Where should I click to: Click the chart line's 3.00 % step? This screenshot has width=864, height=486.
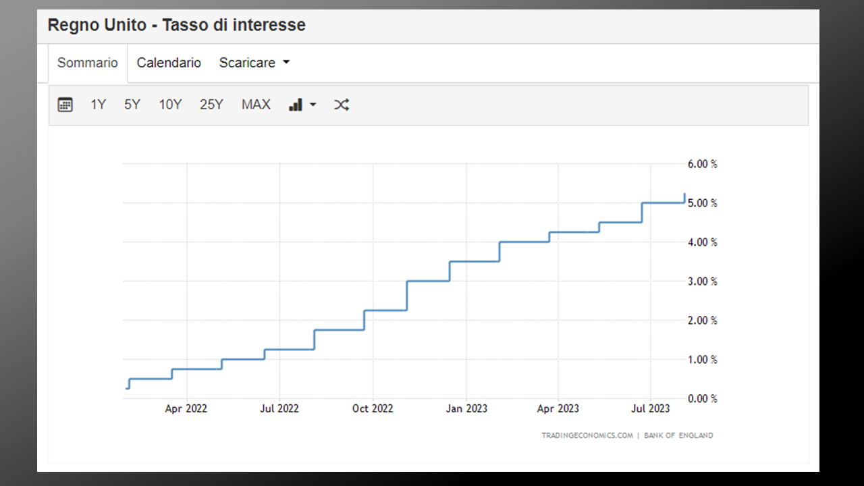(428, 281)
